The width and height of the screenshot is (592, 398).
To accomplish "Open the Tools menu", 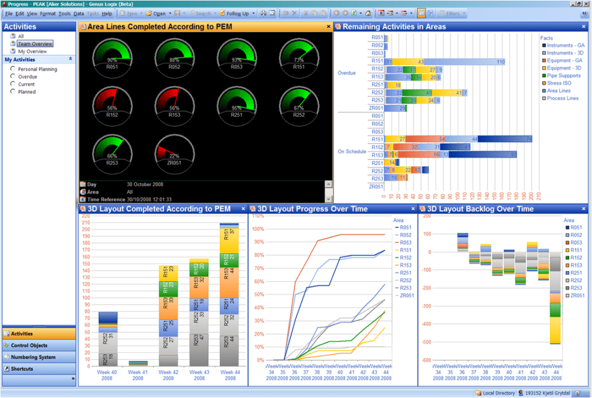I will pos(65,14).
